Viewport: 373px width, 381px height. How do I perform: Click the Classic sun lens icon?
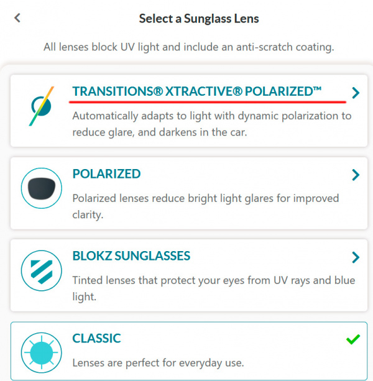click(41, 352)
